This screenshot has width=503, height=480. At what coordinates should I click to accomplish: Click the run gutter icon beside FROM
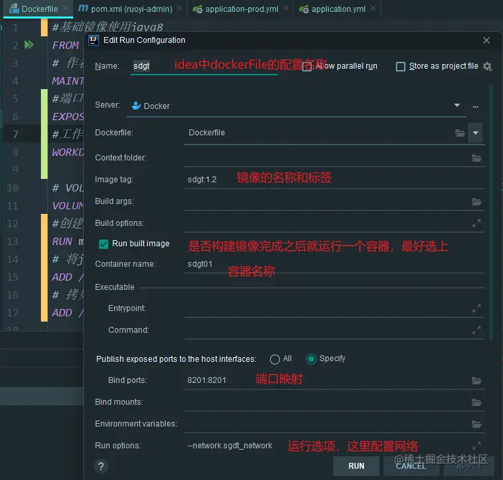tap(29, 45)
